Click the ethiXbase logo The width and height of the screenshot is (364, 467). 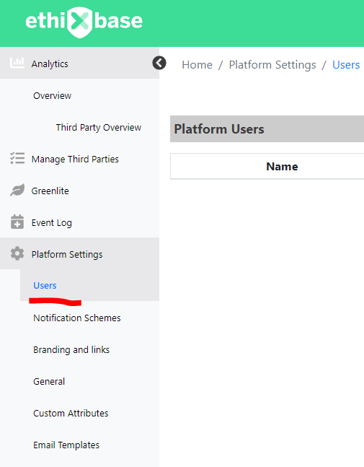pos(84,22)
